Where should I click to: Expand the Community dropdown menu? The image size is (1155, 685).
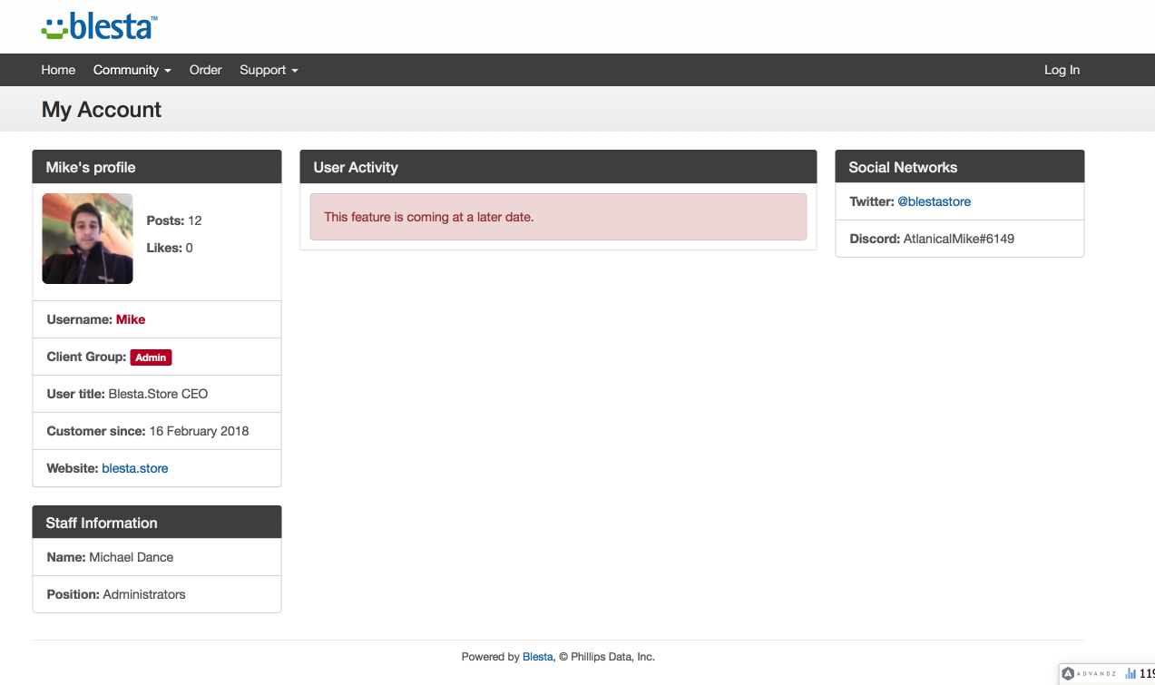tap(132, 70)
